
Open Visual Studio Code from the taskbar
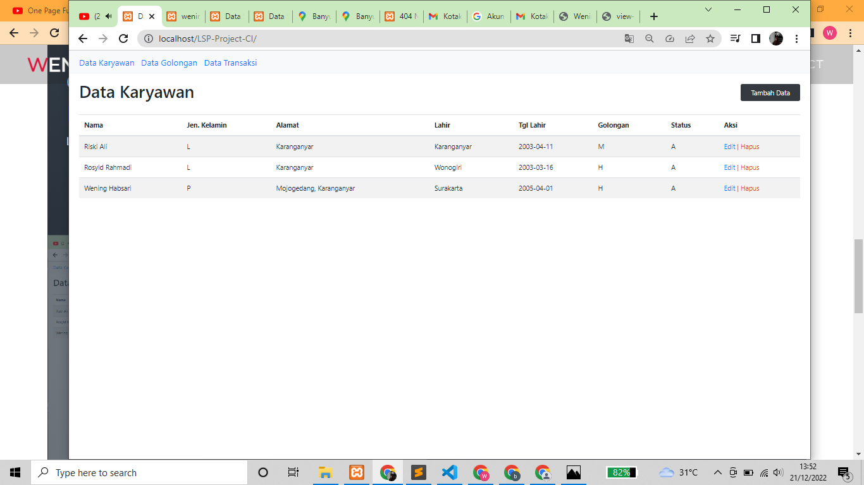[449, 472]
